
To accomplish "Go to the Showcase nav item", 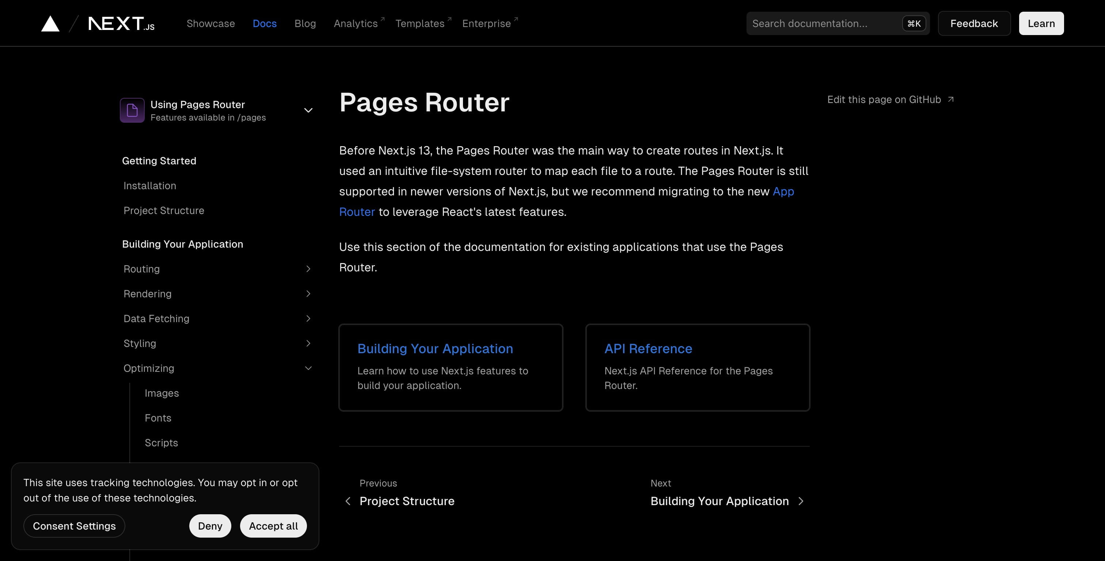I will [x=210, y=24].
